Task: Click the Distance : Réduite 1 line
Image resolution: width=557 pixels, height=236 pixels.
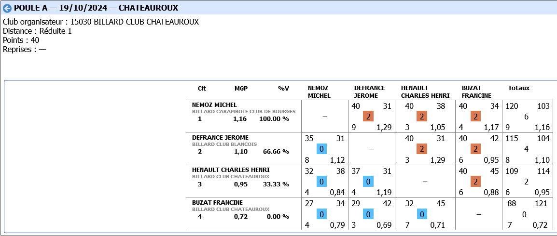Action: (x=37, y=31)
